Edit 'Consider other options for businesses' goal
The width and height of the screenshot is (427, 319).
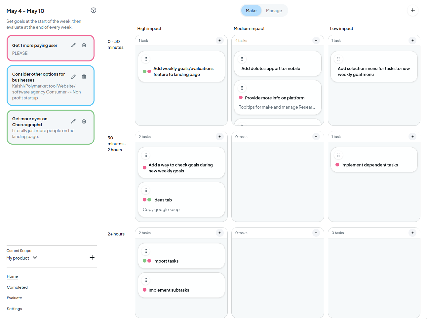coord(73,77)
